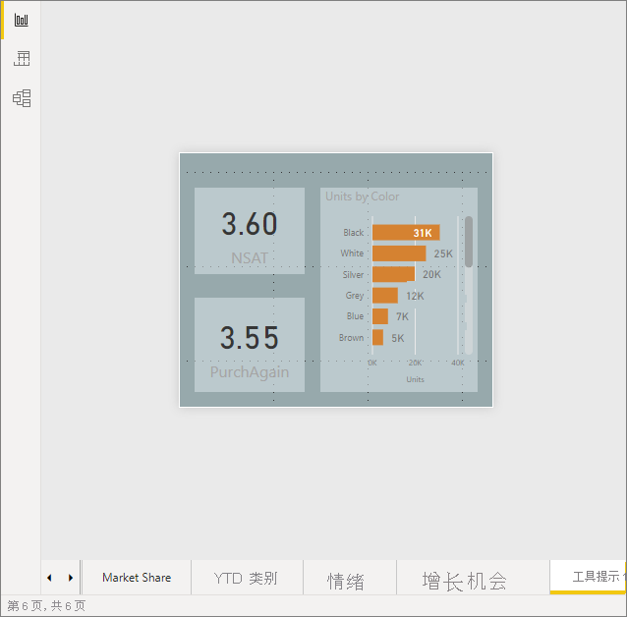Click the Units axis title
The image size is (627, 617).
coord(415,379)
